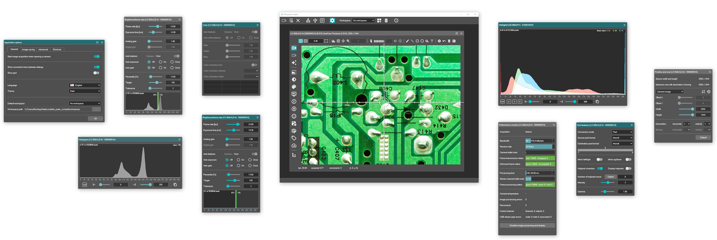Toggle the crosshair icon in camera view toolbar
The image size is (717, 240).
(x=343, y=41)
